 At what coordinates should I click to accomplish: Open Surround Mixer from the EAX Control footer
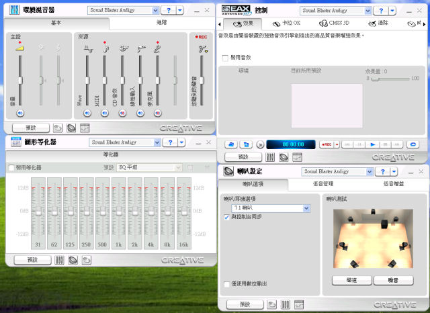(x=270, y=157)
